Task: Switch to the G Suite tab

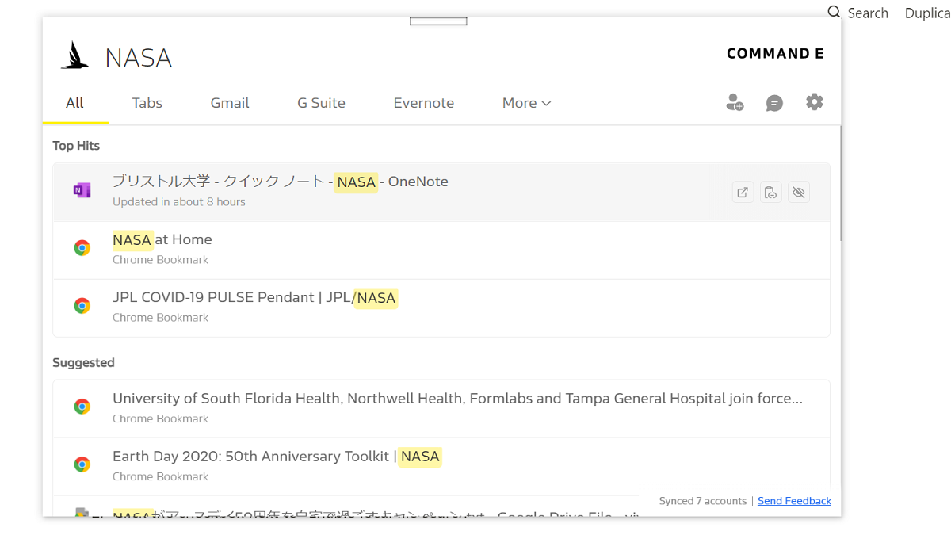Action: pos(321,103)
